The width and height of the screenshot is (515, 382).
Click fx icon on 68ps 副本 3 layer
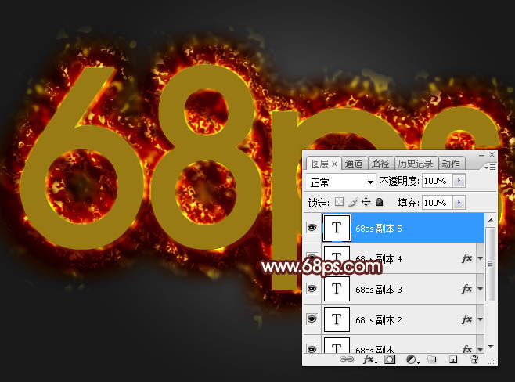coord(467,289)
